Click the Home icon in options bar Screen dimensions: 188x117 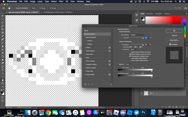(x=4, y=8)
